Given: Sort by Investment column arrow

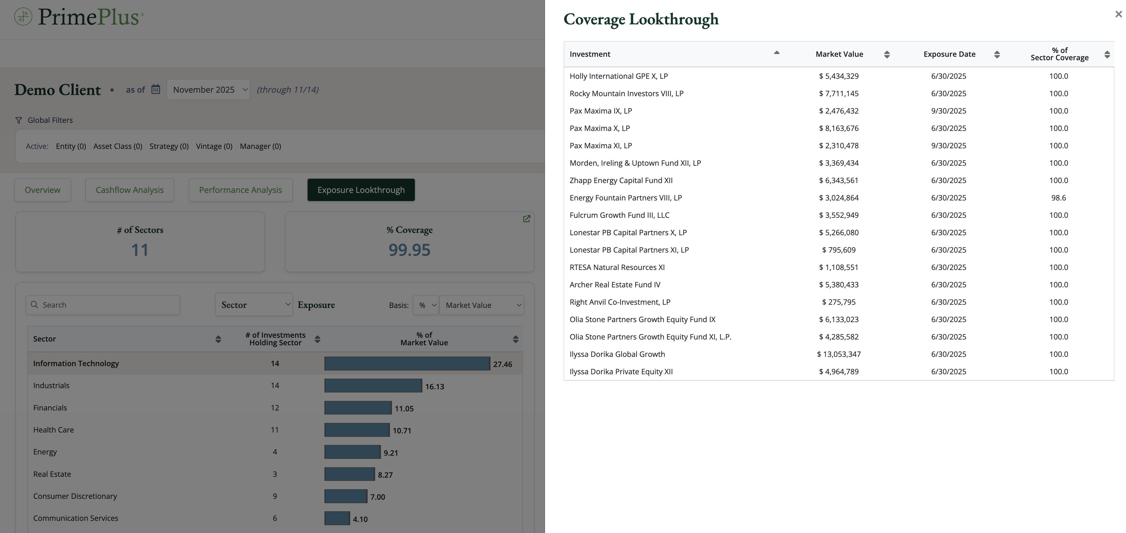Looking at the screenshot, I should point(776,53).
